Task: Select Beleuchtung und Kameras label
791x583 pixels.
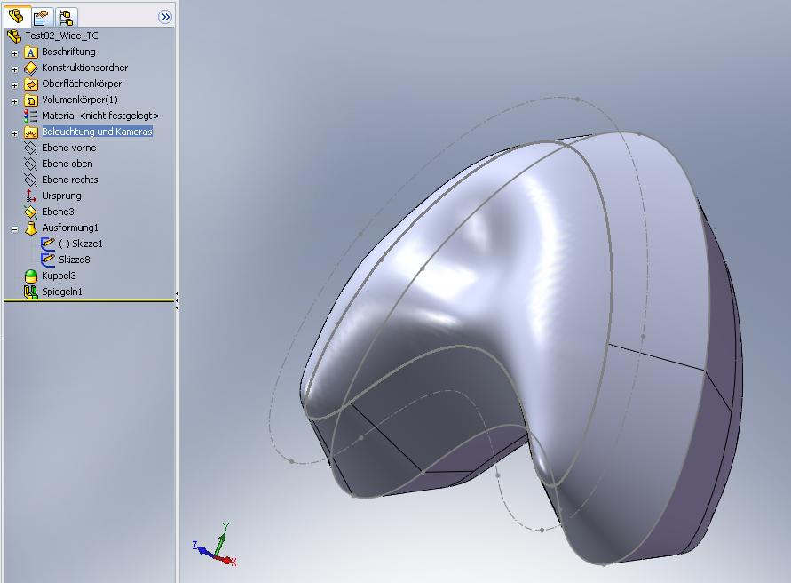Action: coord(97,132)
